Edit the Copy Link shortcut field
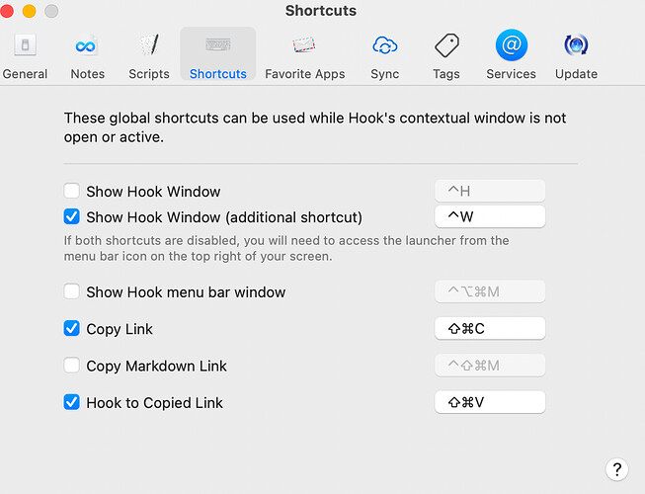The image size is (645, 494). coord(490,328)
